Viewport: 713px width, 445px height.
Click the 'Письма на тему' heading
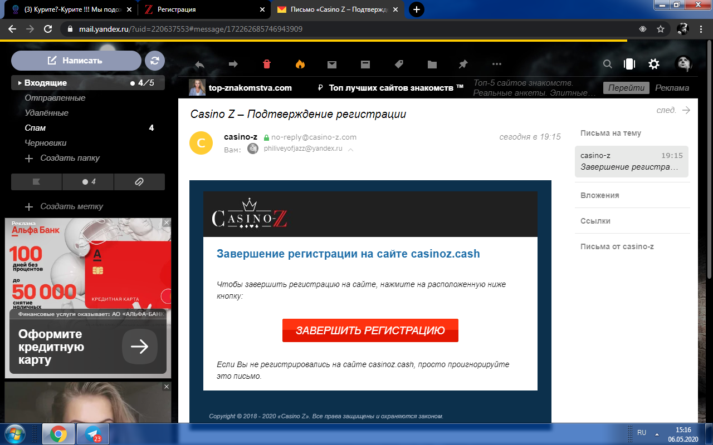coord(611,133)
